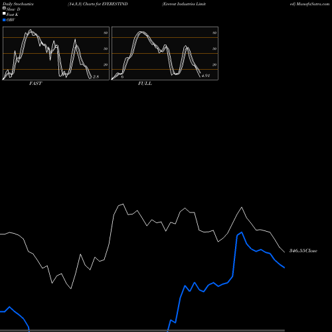Click the Fast K legend swatch
This screenshot has height=332, width=332.
click(4, 13)
